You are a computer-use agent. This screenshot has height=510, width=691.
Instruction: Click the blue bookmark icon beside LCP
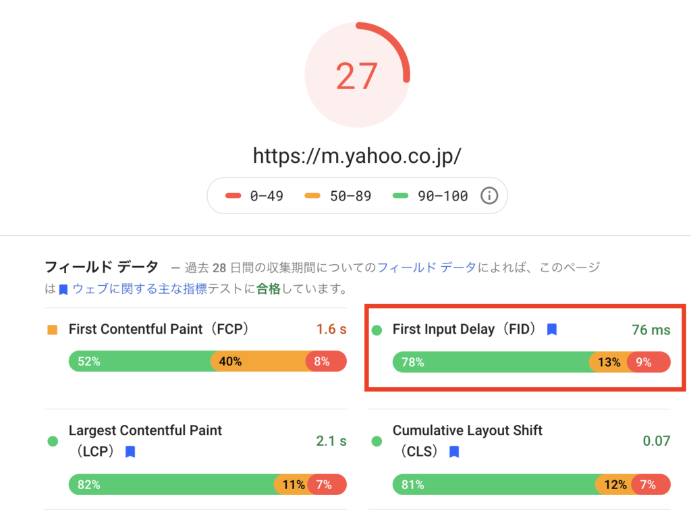130,451
